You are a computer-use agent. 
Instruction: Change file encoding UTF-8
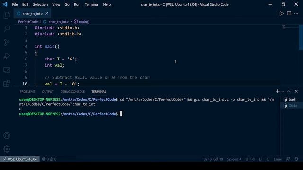click(250, 159)
